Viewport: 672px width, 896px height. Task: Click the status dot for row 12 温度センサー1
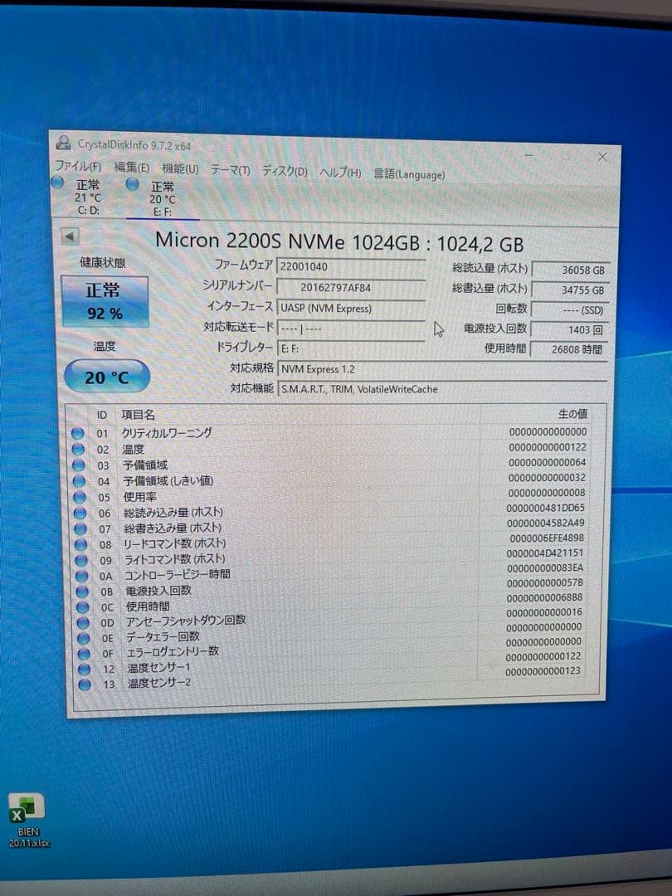point(85,669)
